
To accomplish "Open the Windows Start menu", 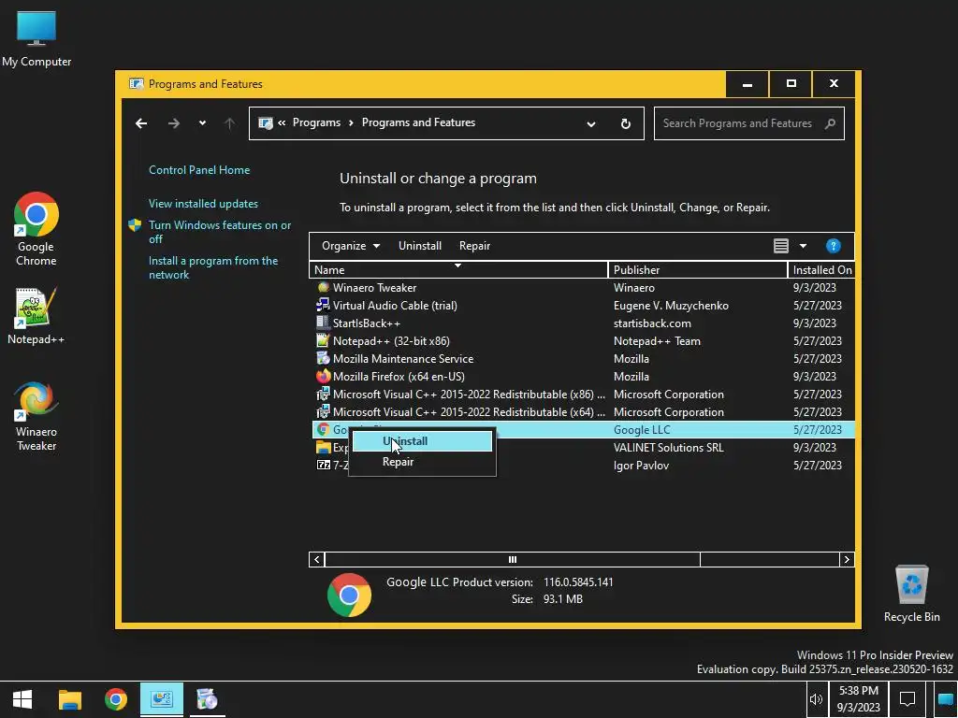I will (x=22, y=699).
